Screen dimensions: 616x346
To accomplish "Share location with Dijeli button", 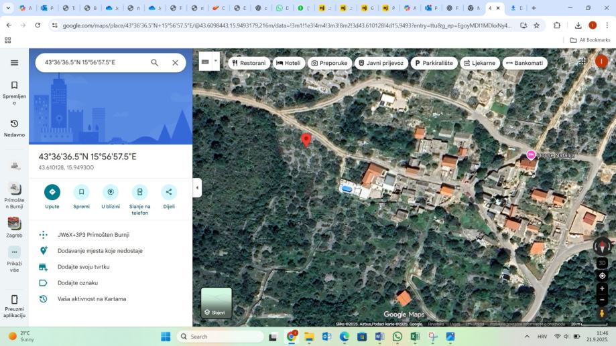I will 169,197.
